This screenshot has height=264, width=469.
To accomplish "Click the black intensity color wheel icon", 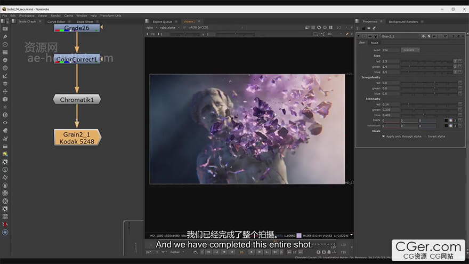I will [x=451, y=120].
